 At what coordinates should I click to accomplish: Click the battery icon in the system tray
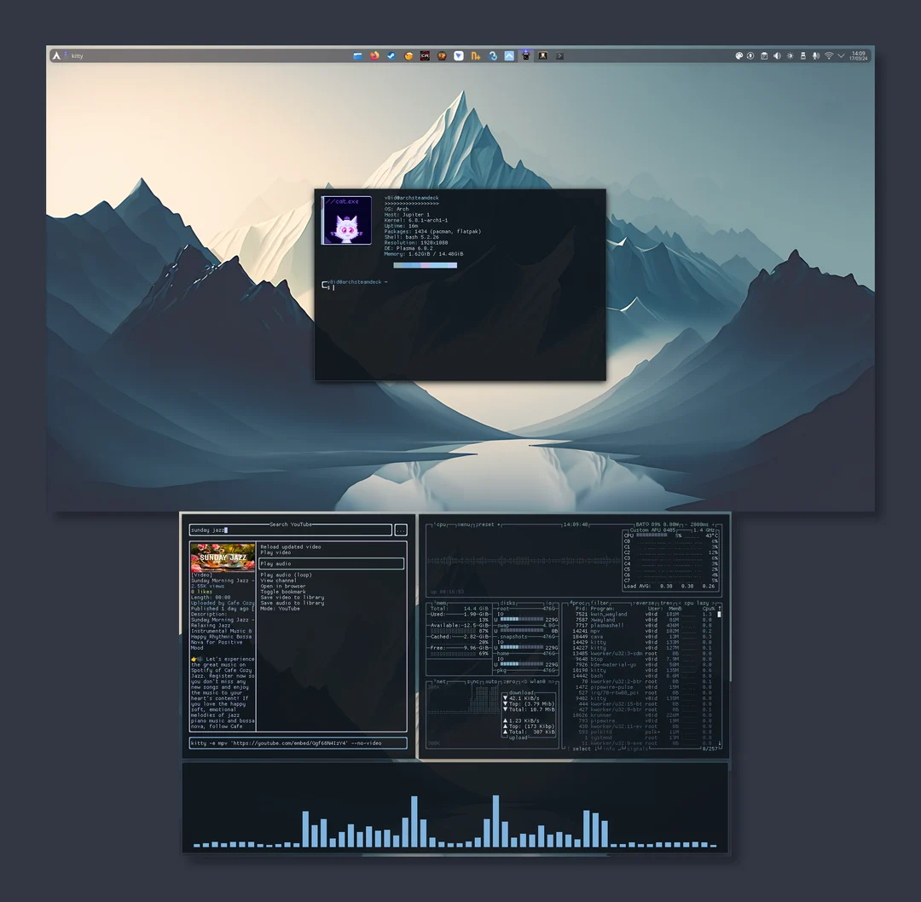(802, 55)
